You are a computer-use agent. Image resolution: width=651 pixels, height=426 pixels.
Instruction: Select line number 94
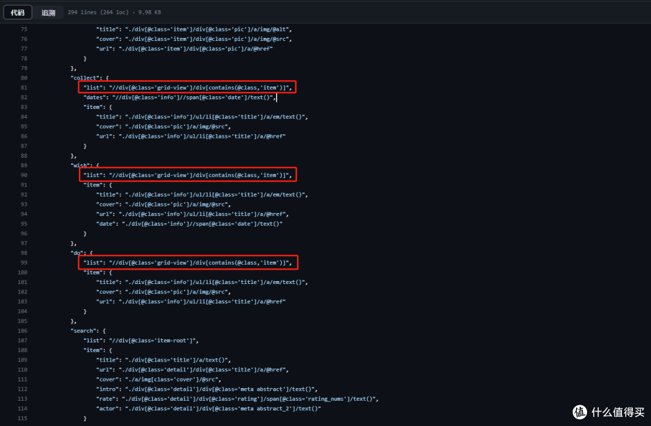[x=24, y=214]
